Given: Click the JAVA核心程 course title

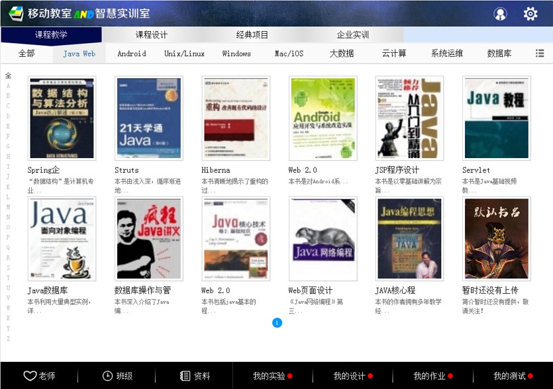Looking at the screenshot, I should click(x=395, y=290).
